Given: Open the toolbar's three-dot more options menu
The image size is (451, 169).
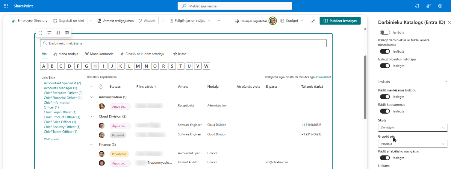Looking at the screenshot, I should (220, 21).
